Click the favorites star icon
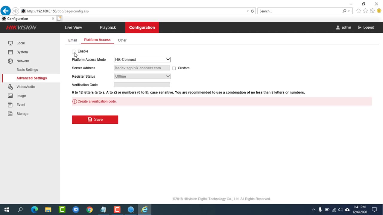The image size is (383, 215). [365, 11]
